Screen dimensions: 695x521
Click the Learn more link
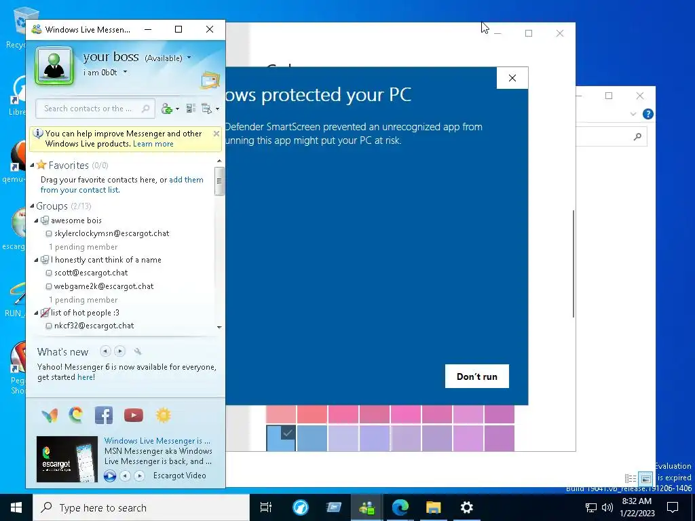pyautogui.click(x=153, y=144)
